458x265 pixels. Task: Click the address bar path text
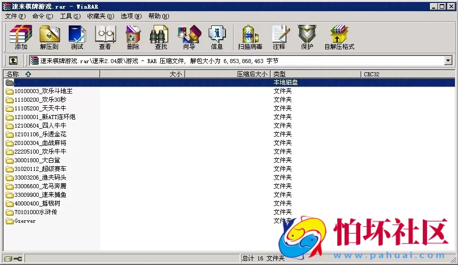[x=159, y=61]
